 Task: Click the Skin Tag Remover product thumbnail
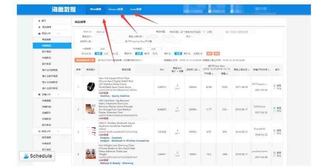[91, 109]
